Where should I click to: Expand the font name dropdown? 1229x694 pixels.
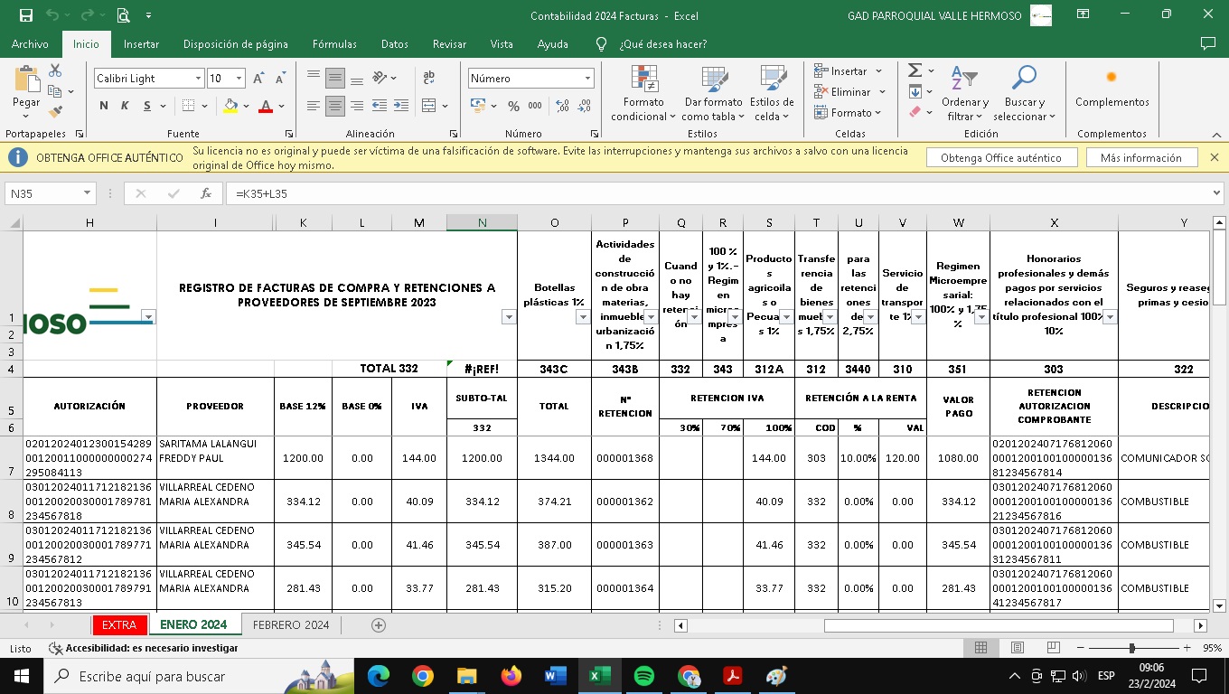198,79
